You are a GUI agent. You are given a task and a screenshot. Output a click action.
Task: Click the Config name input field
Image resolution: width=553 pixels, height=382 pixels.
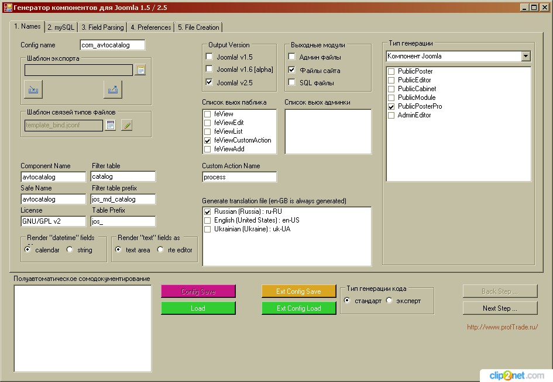pos(112,45)
